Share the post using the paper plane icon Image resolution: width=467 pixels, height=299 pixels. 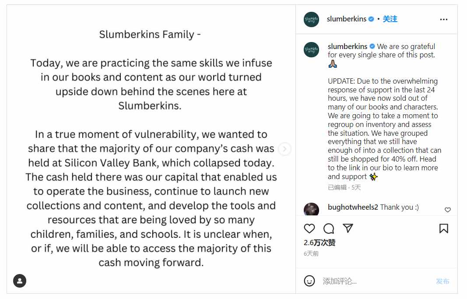[348, 229]
